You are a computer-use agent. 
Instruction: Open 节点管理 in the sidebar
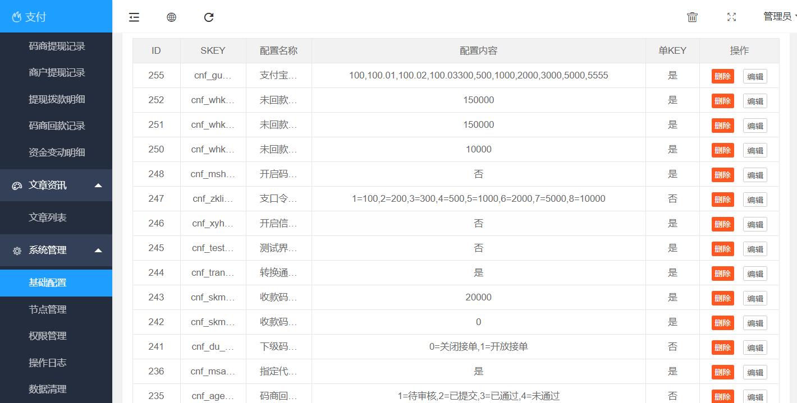[x=48, y=309]
